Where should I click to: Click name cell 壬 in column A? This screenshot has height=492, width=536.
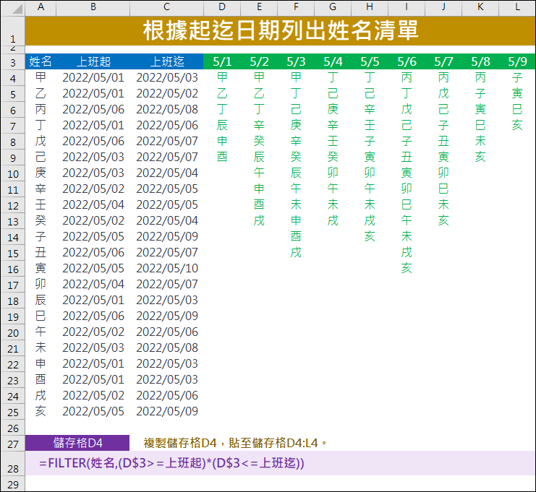click(41, 204)
